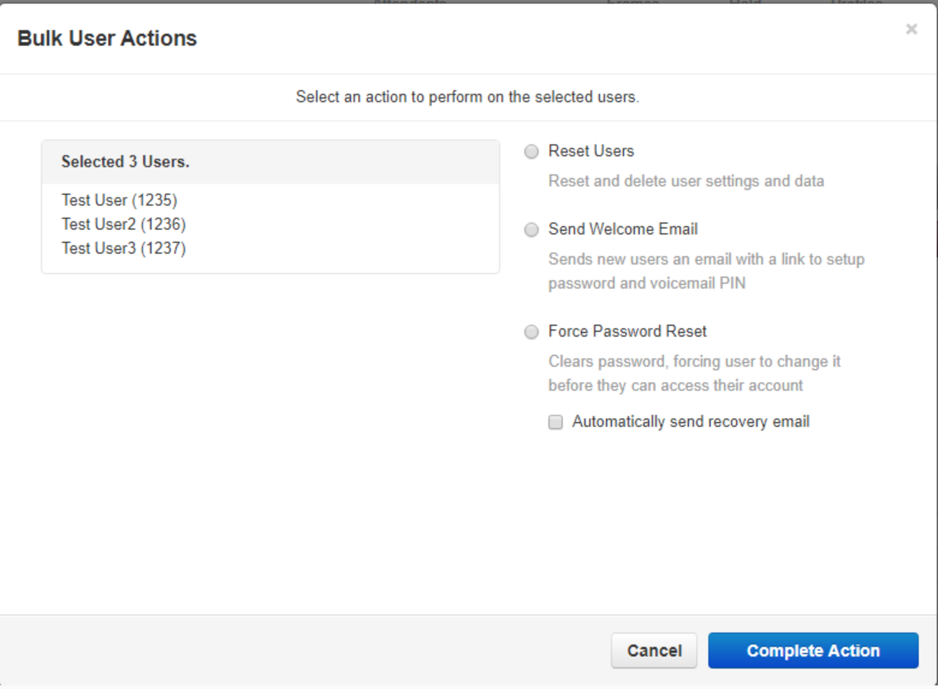Click the Selected 3 Users header

point(125,162)
